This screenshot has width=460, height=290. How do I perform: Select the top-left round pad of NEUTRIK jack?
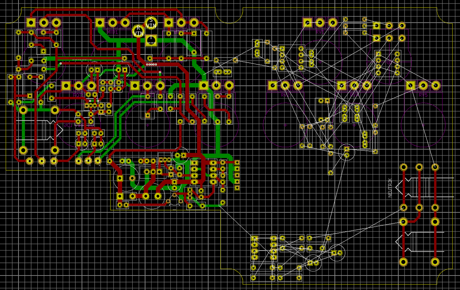(403, 167)
